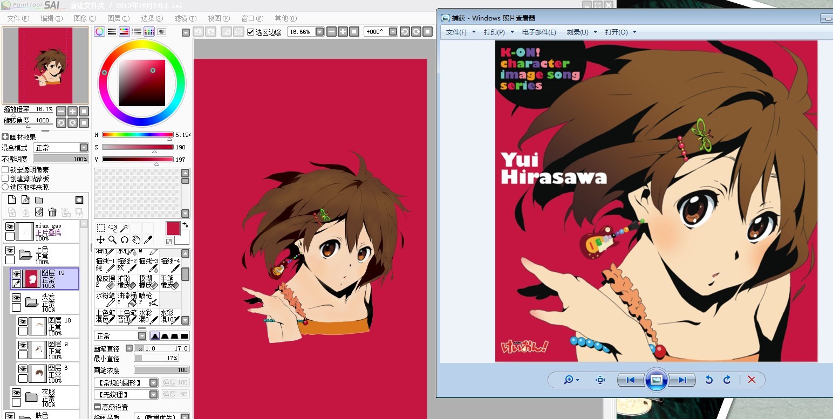833x419 pixels.
Task: Select the zoom magnifier tool
Action: (x=113, y=240)
